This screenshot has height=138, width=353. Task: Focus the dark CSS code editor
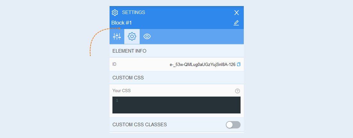tap(176, 105)
